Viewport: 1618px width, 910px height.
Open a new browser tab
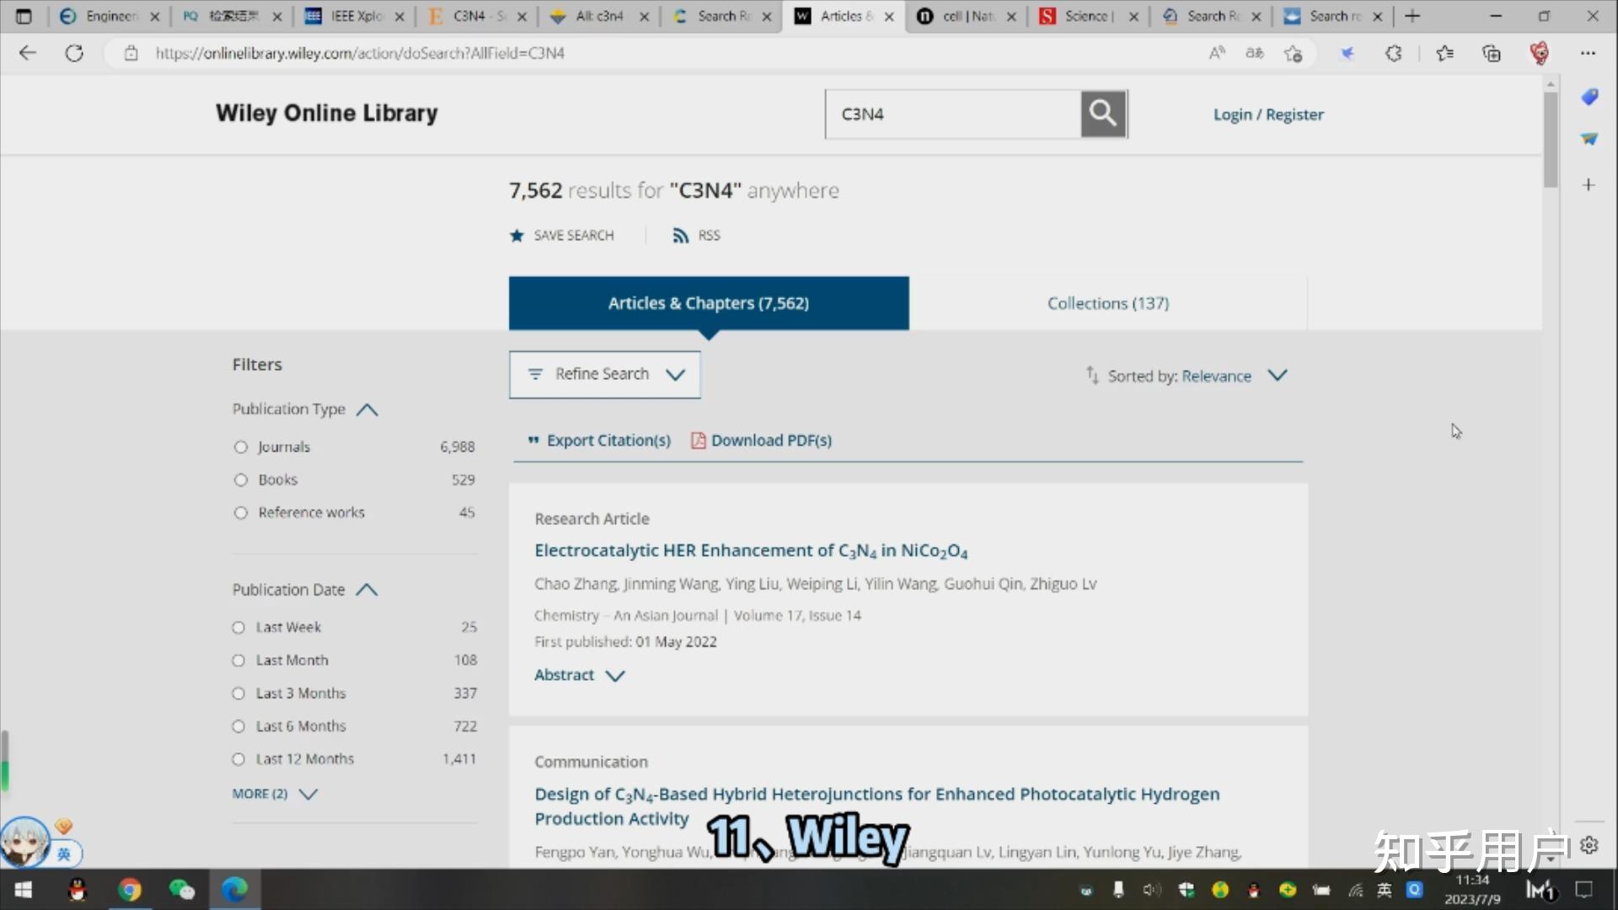coord(1413,16)
